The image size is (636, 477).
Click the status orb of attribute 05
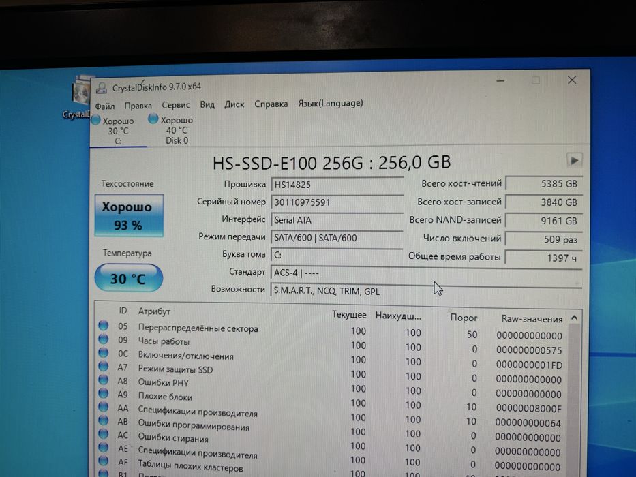pos(104,325)
